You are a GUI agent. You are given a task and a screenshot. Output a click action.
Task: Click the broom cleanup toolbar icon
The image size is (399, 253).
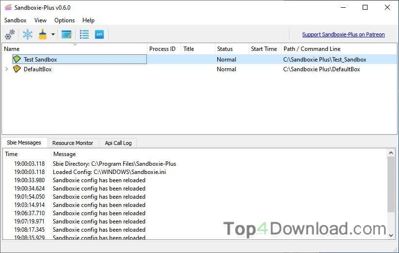coord(43,34)
